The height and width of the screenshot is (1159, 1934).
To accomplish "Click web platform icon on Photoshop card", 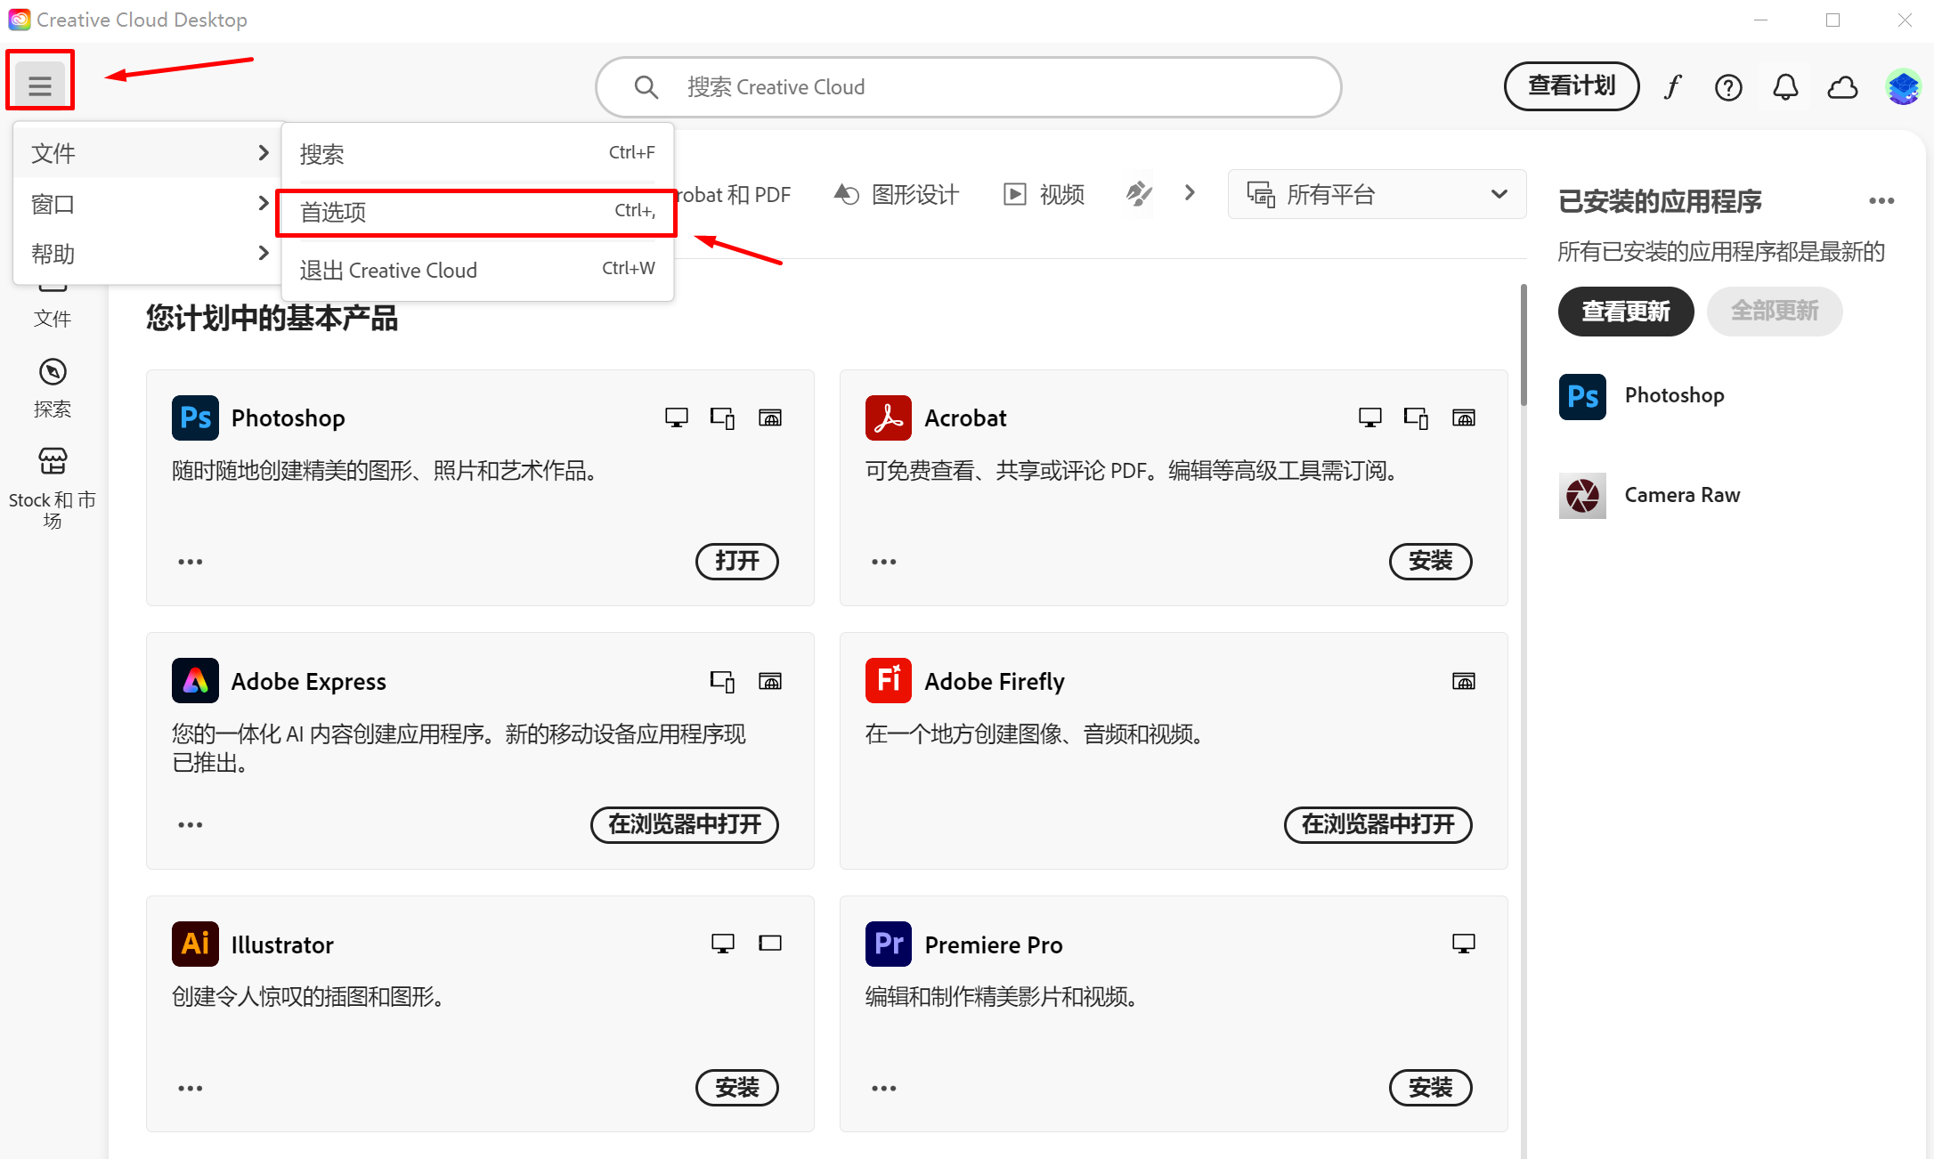I will point(770,417).
